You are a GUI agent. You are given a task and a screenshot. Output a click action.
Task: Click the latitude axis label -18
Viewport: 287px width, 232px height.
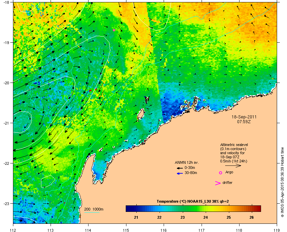tap(6, 2)
